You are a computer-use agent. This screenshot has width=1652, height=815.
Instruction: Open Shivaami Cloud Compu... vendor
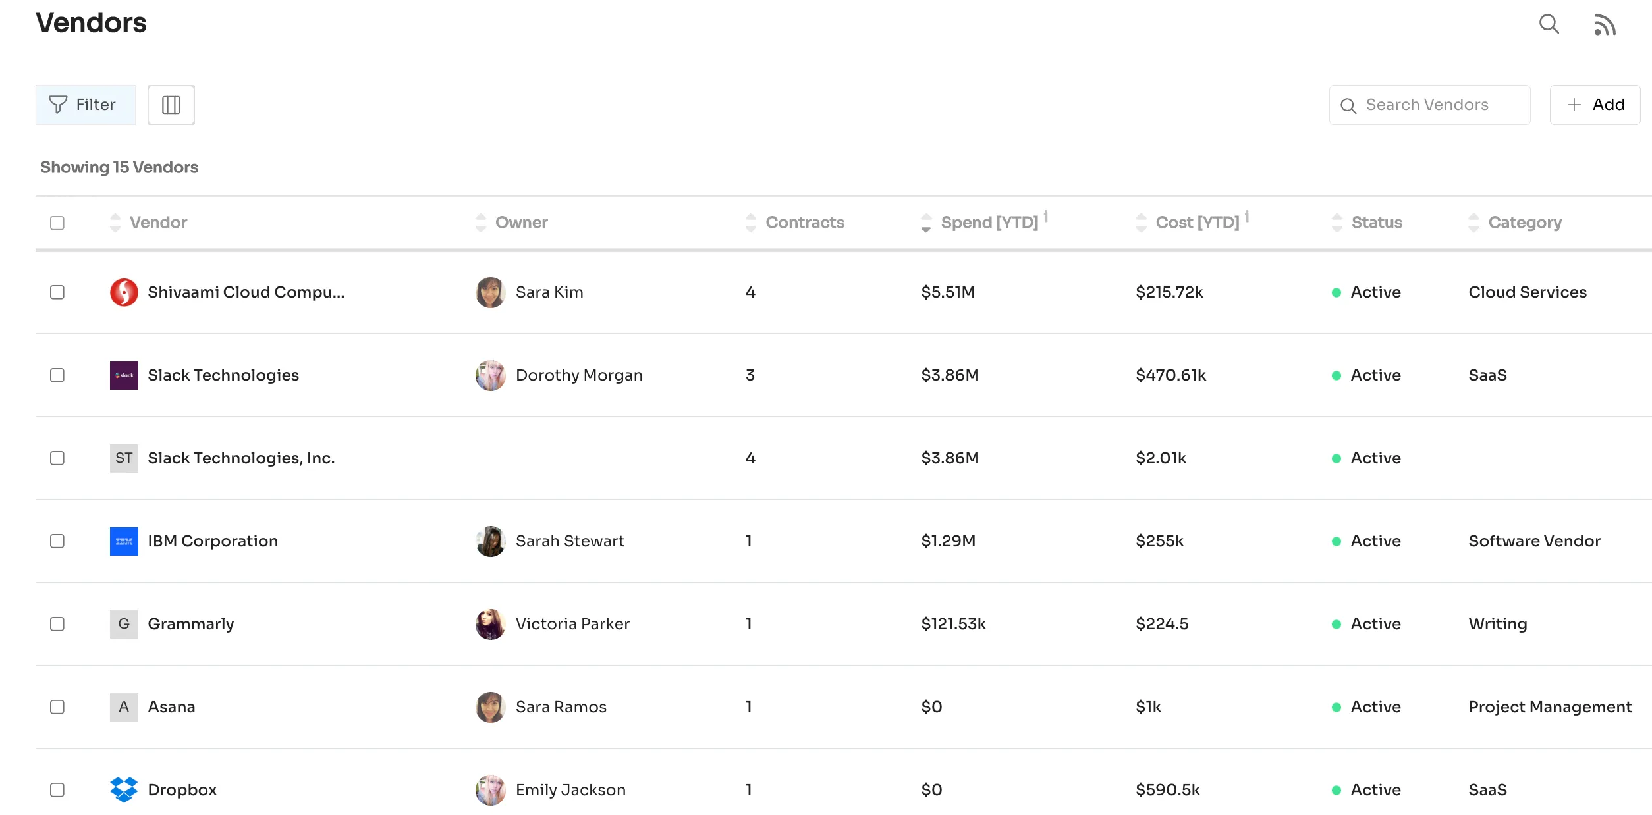tap(246, 292)
